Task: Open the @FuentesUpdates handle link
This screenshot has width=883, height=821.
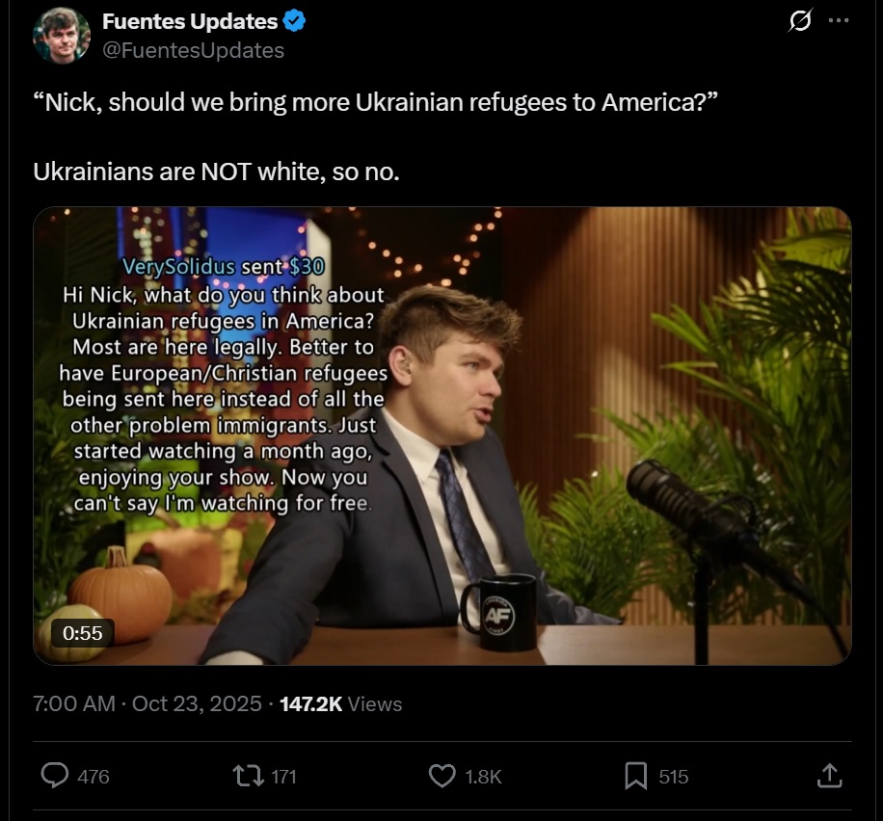Action: [193, 51]
